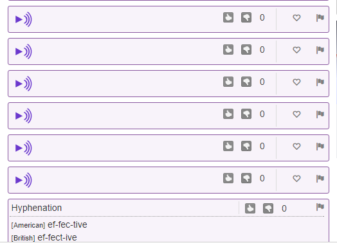Play the sixth pronunciation audio clip
Image resolution: width=337 pixels, height=245 pixels.
tap(24, 180)
